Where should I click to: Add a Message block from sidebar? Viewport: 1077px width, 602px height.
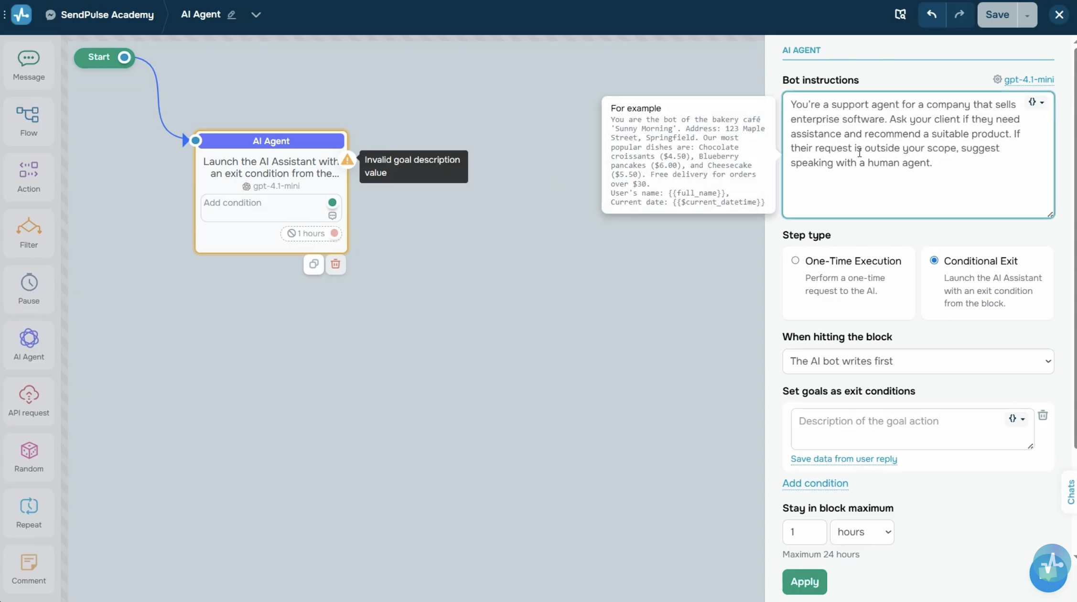[29, 65]
